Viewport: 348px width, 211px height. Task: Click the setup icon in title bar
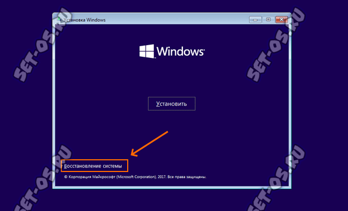tap(59, 19)
